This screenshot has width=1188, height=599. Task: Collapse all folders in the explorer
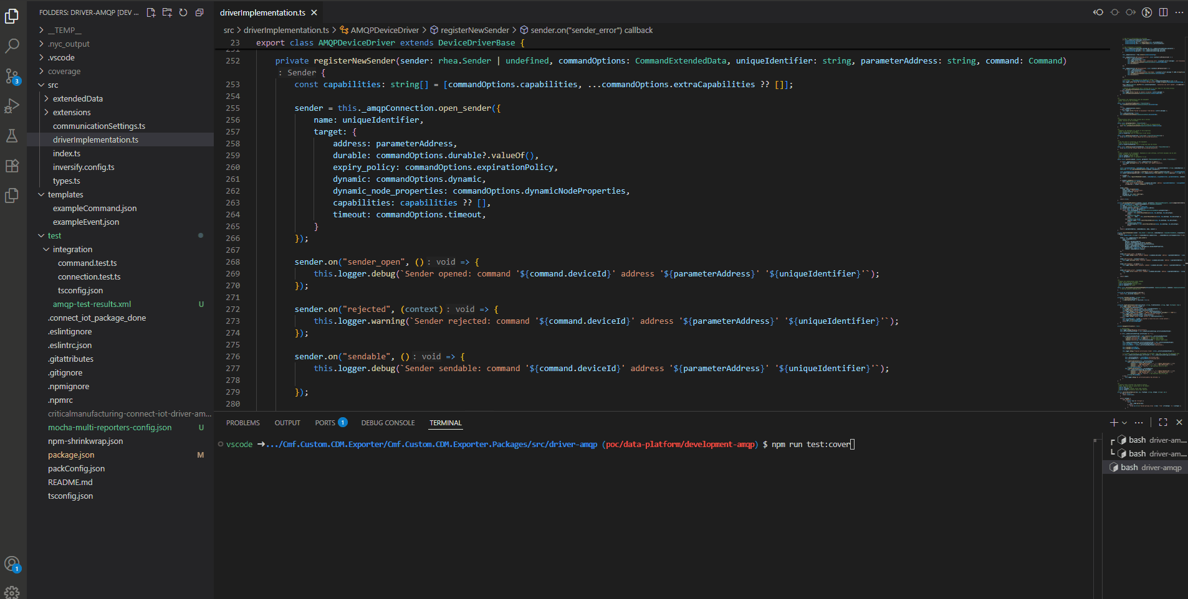(199, 12)
